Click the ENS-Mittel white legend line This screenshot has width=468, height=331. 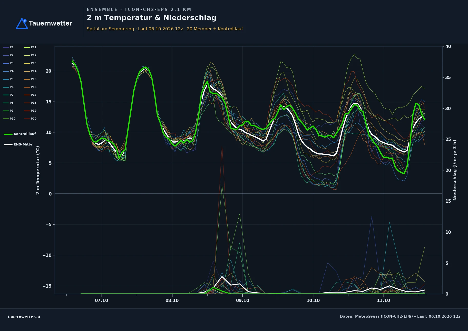8,144
